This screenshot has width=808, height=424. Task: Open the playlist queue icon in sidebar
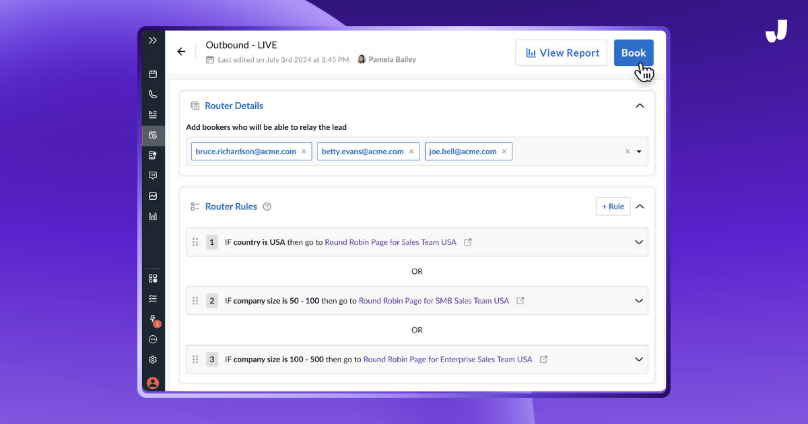click(153, 114)
